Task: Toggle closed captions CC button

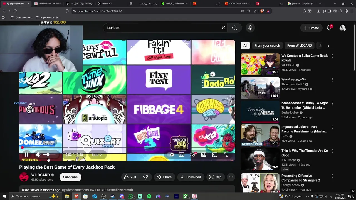Action: pos(182,155)
